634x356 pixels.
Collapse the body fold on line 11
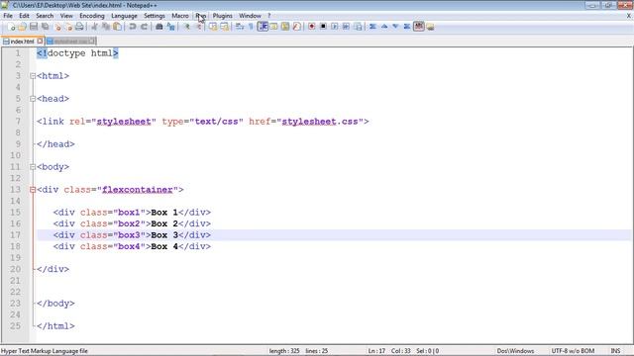33,167
